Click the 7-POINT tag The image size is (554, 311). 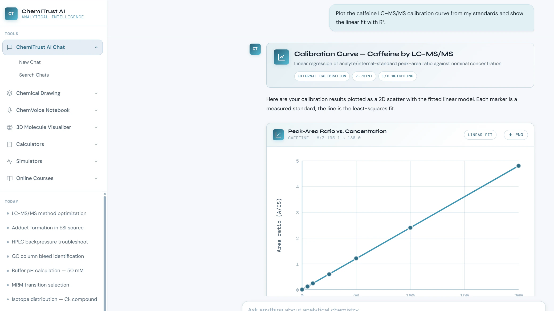coord(364,76)
